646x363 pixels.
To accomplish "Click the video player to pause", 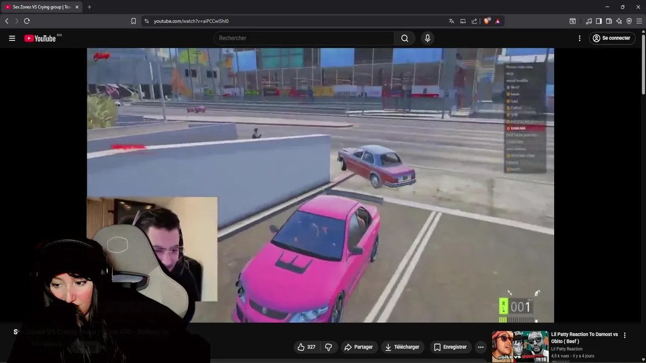I will pos(320,185).
